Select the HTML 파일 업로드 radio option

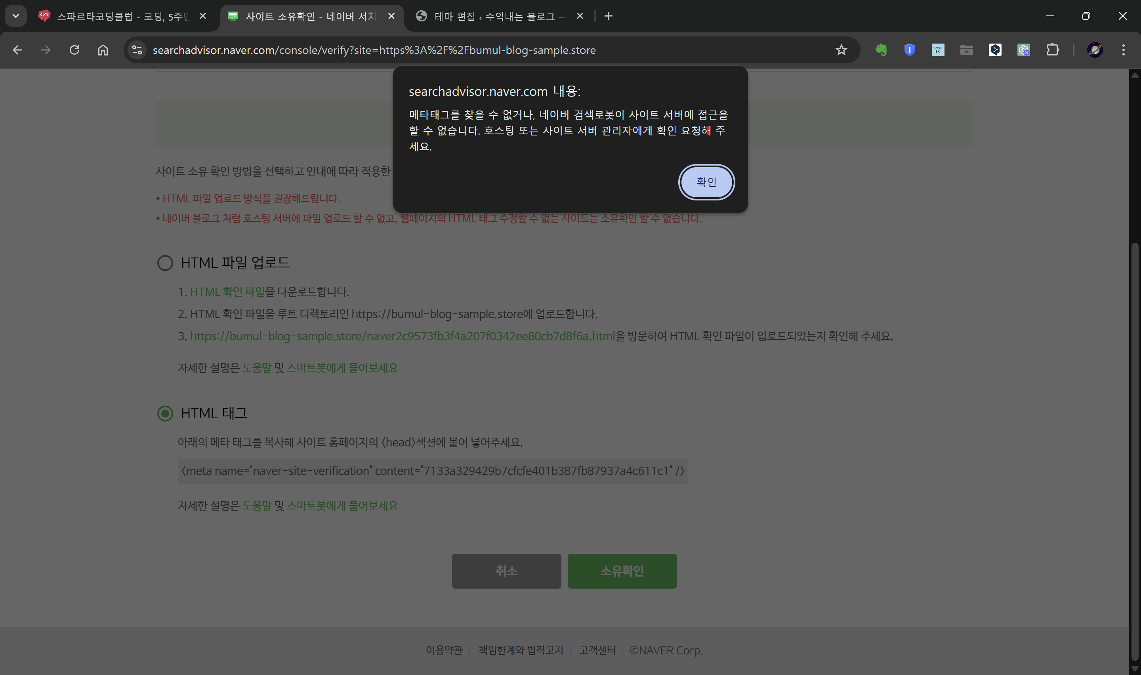tap(165, 263)
